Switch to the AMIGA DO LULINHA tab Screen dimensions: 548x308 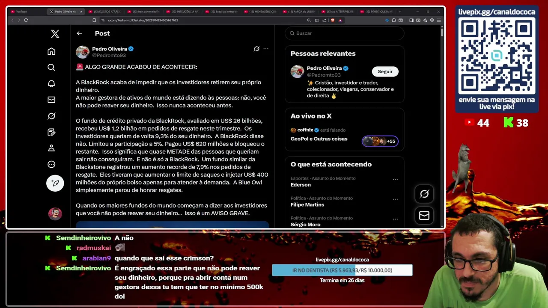298,12
